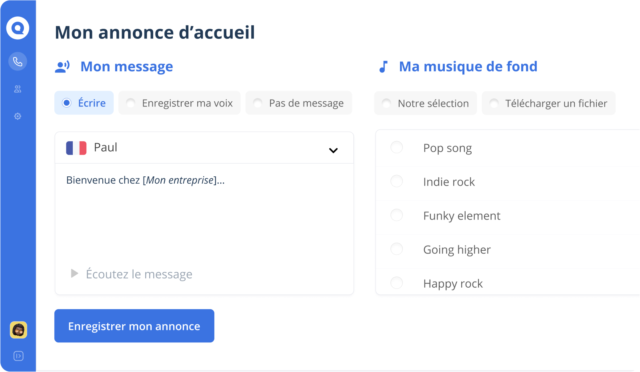Click the music note icon
This screenshot has height=372, width=640.
tap(383, 67)
